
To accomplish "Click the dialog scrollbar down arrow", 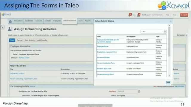I will tap(169, 76).
